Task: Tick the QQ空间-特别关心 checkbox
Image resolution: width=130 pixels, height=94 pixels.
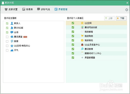Action: [7, 46]
